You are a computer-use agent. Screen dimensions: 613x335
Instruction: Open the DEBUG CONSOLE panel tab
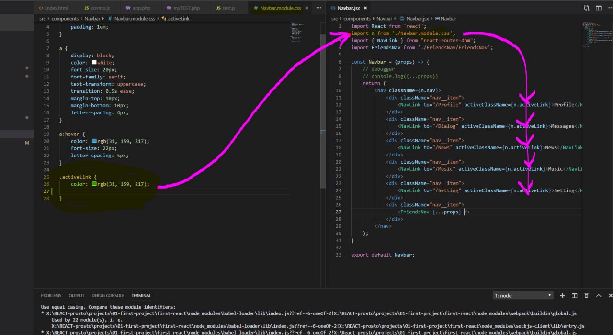pos(108,296)
